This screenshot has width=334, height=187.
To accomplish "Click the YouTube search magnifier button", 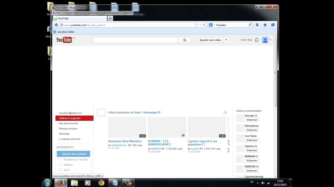I will (185, 40).
